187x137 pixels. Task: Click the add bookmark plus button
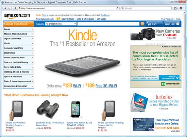point(15,8)
